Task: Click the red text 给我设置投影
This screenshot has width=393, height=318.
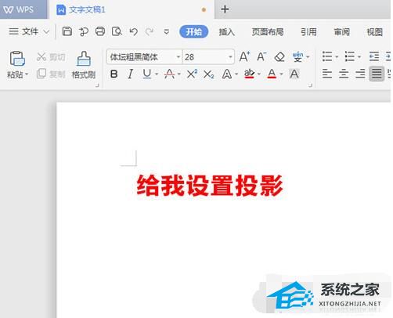Action: (210, 186)
